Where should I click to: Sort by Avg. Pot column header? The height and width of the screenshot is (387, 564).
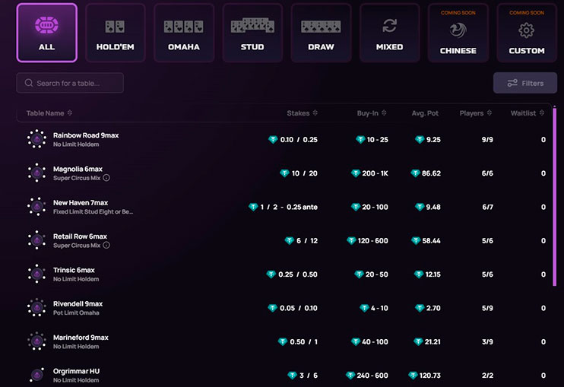click(x=426, y=113)
